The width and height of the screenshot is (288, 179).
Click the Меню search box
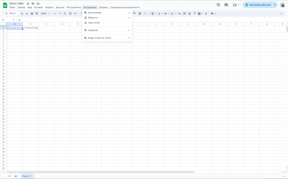pos(12,13)
